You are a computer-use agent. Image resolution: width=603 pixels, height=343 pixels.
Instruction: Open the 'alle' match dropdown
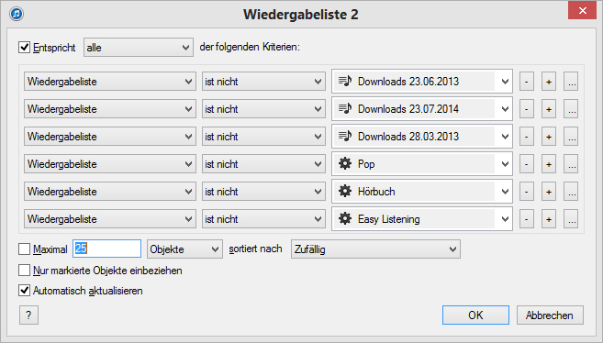click(x=139, y=48)
